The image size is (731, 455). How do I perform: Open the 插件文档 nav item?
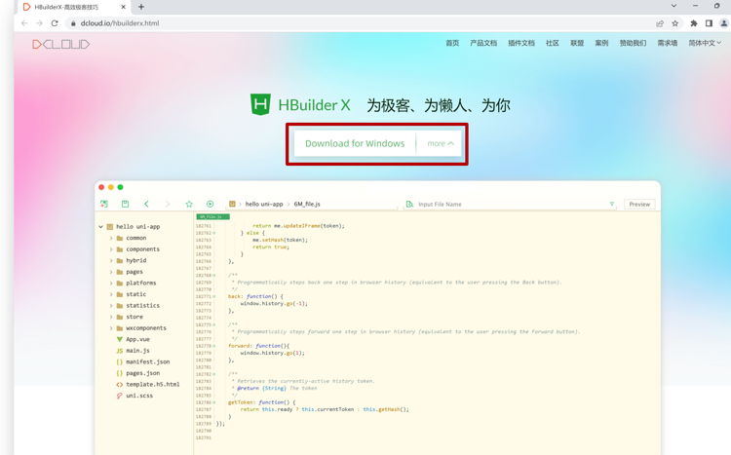point(521,43)
